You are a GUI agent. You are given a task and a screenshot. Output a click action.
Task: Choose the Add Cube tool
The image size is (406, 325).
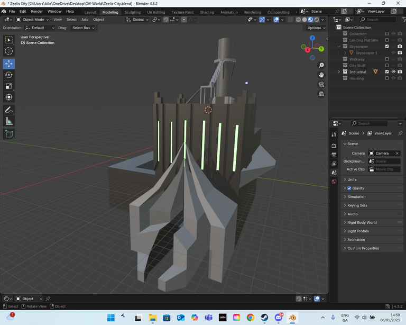(9, 134)
